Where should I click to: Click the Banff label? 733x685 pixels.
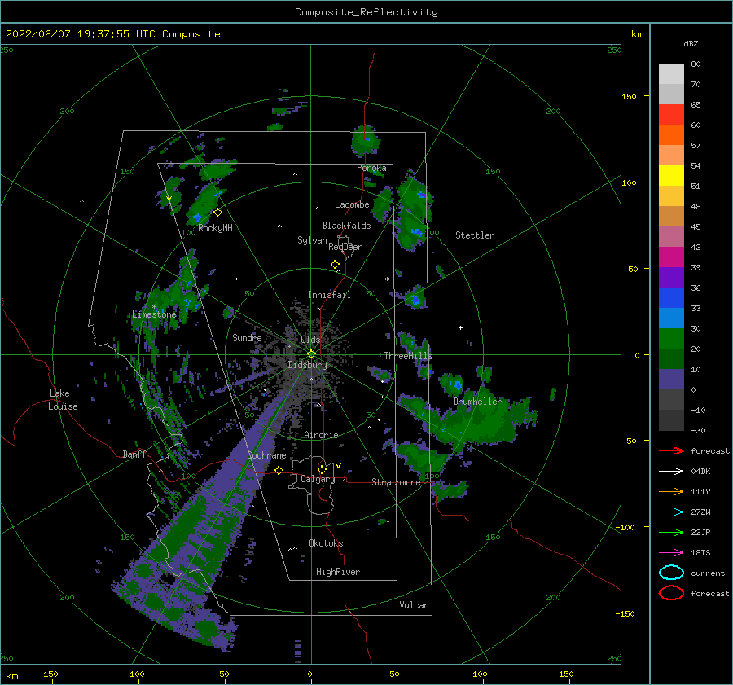pyautogui.click(x=134, y=454)
